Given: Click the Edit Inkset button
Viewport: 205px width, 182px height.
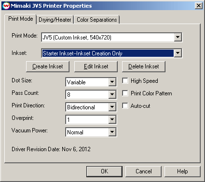Looking at the screenshot, I should (x=96, y=66).
